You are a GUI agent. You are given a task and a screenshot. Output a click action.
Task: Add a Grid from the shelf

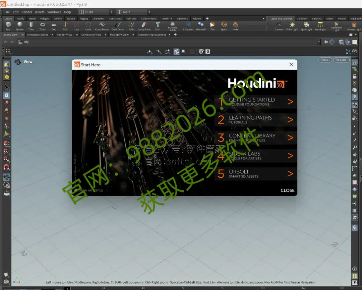click(54, 26)
